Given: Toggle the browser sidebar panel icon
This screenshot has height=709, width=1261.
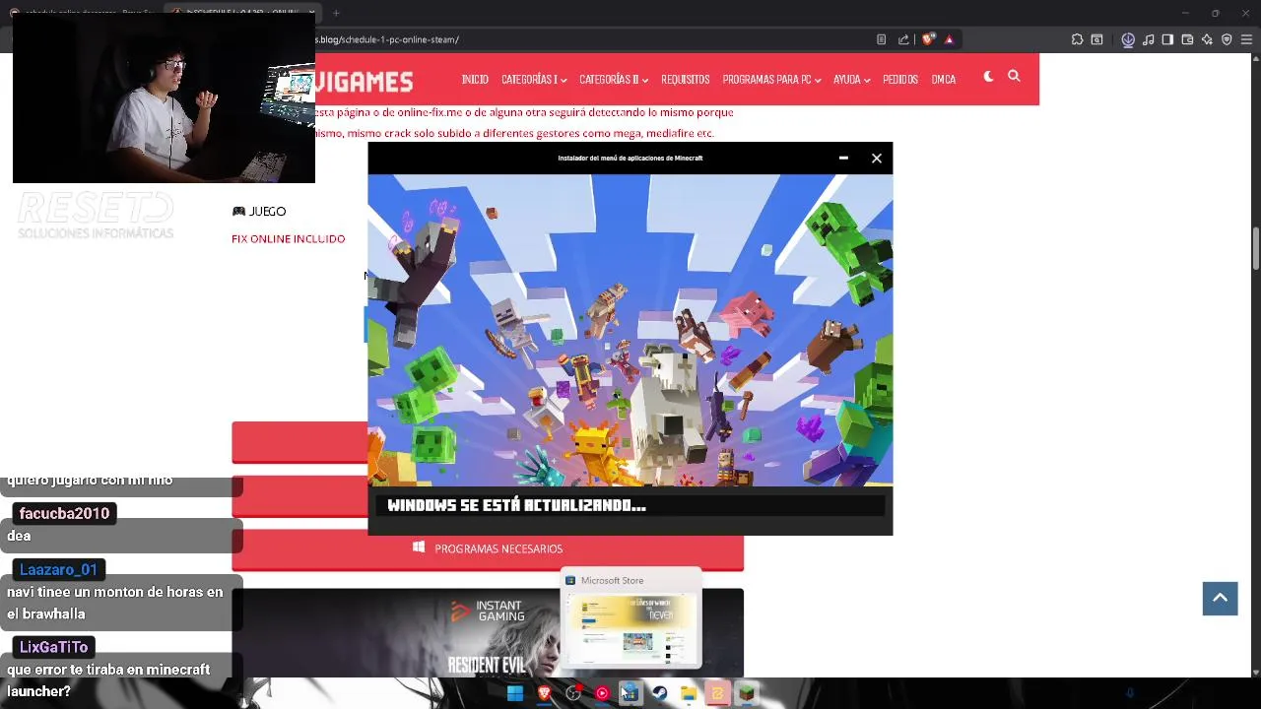Looking at the screenshot, I should click(x=1167, y=39).
